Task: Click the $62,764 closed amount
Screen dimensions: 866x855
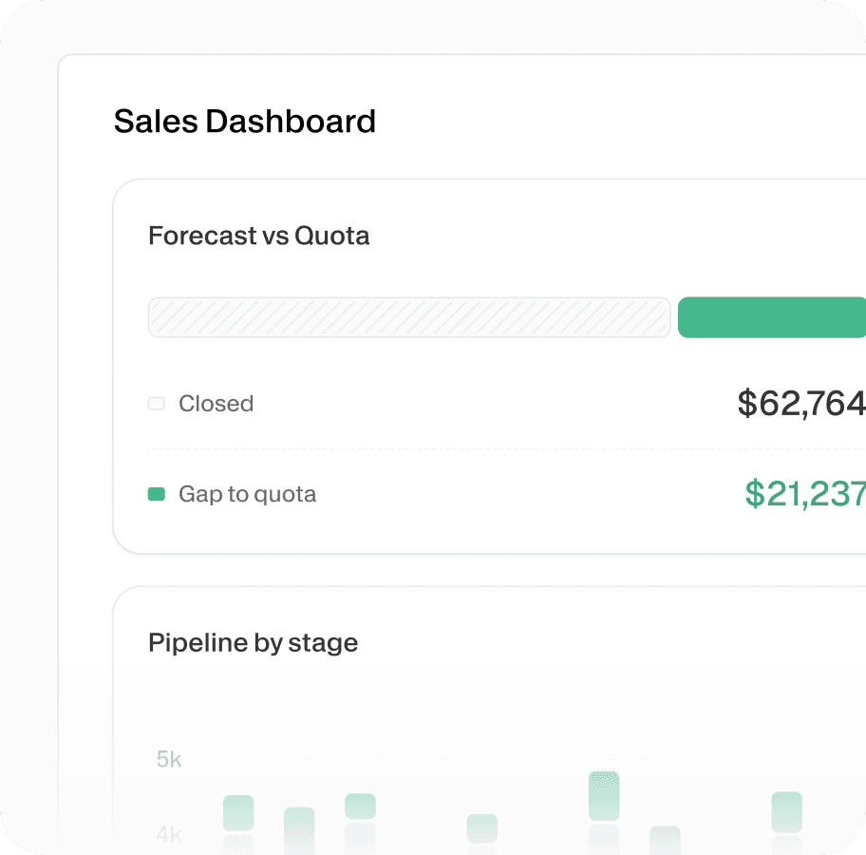Action: pyautogui.click(x=800, y=404)
